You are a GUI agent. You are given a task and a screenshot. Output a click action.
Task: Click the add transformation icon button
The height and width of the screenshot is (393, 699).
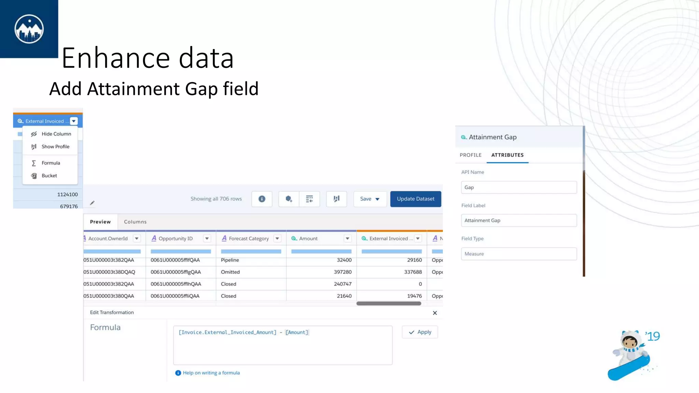point(289,199)
